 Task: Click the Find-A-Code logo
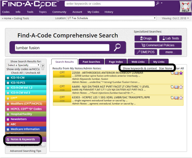click(31, 4)
